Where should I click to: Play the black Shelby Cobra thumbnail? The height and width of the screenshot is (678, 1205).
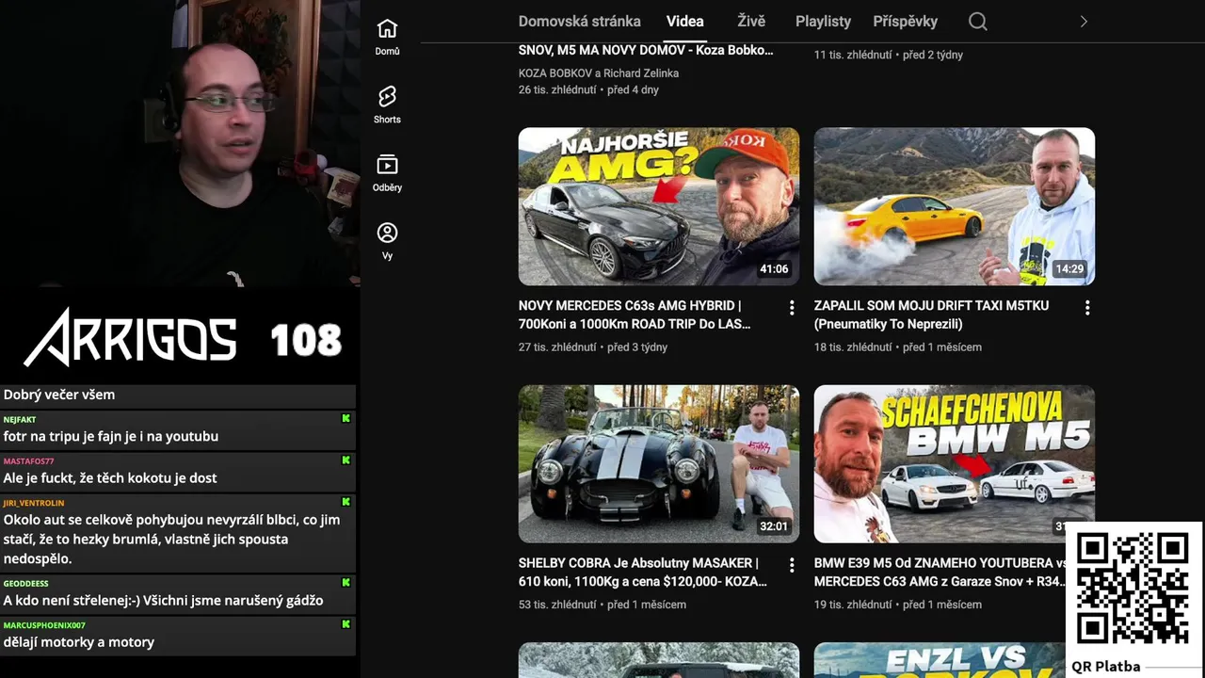(x=659, y=463)
